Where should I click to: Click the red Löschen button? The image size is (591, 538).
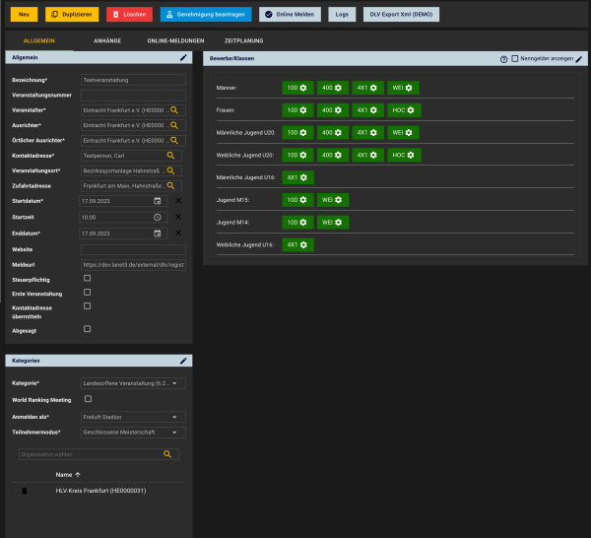(129, 15)
